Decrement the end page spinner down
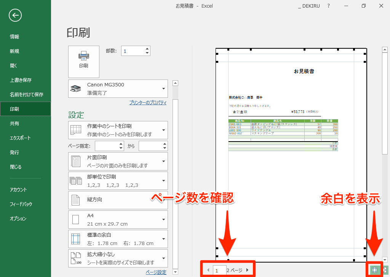The width and height of the screenshot is (390, 277). [x=165, y=148]
